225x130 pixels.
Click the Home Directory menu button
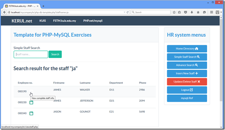187,49
